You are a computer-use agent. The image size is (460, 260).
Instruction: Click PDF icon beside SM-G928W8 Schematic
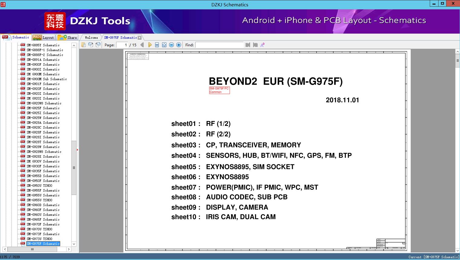[23, 151]
